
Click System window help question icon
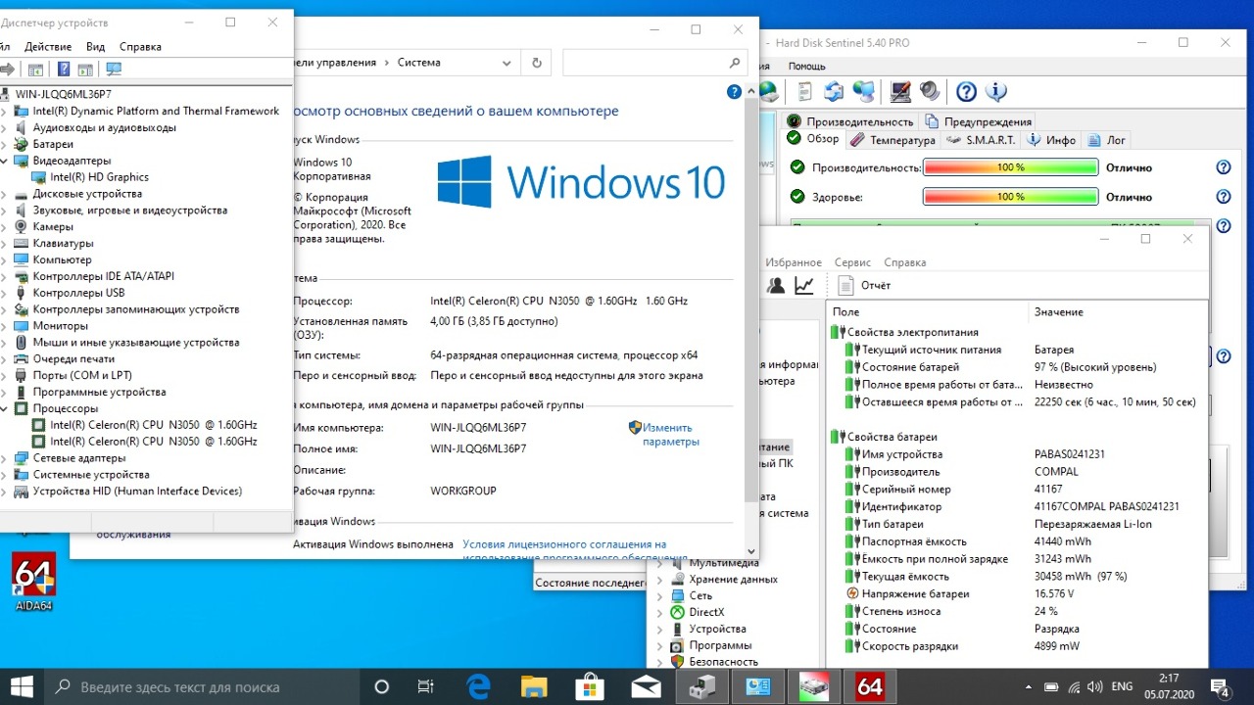[x=735, y=91]
